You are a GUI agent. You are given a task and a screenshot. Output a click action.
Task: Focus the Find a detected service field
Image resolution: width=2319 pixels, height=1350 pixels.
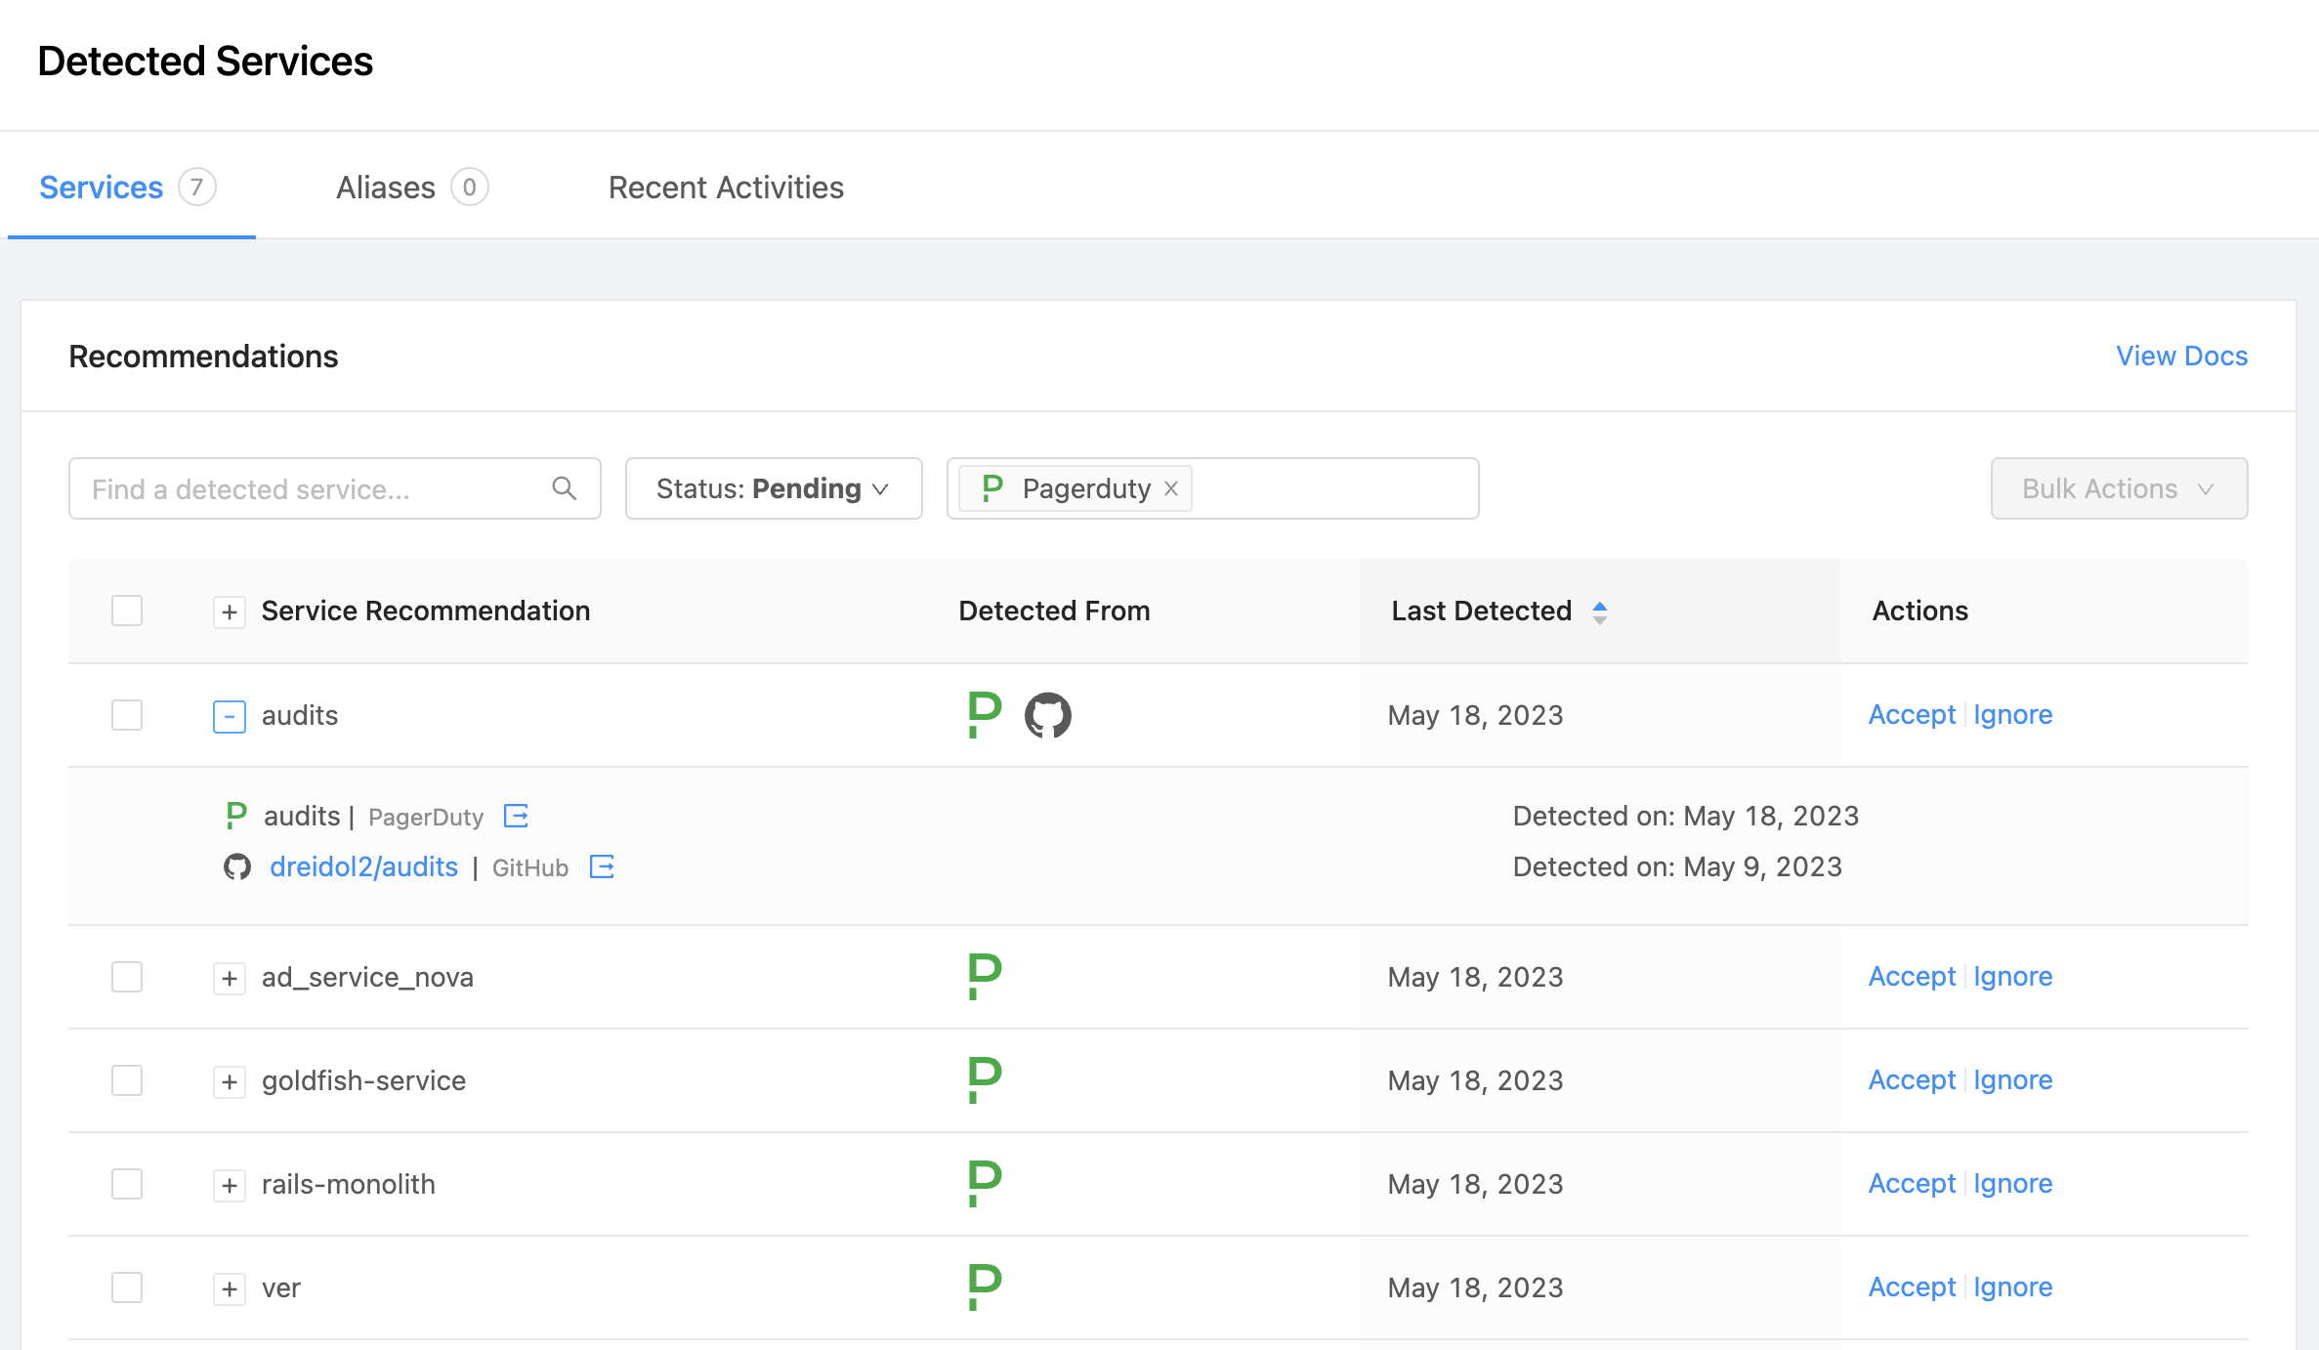(313, 488)
